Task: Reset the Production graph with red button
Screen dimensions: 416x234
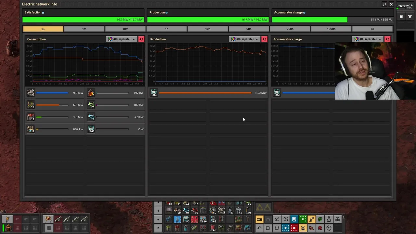Action: [x=264, y=39]
